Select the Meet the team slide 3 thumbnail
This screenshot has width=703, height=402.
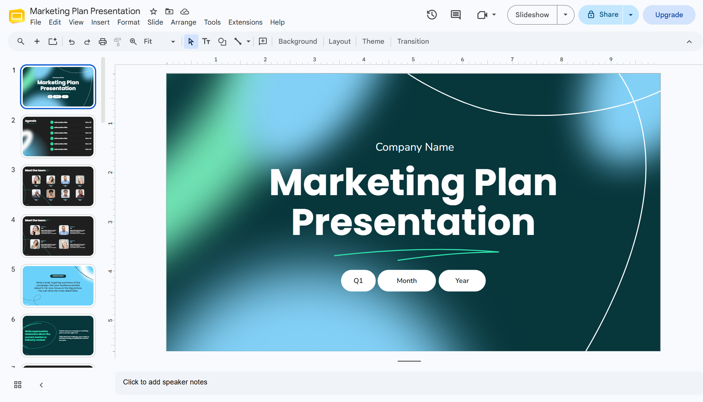pyautogui.click(x=58, y=186)
